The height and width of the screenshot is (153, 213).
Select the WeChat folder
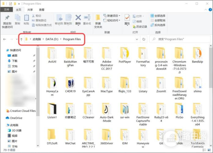pos(70,137)
